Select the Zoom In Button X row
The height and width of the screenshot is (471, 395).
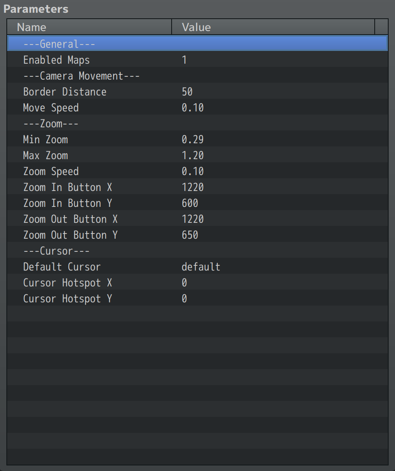coord(197,187)
